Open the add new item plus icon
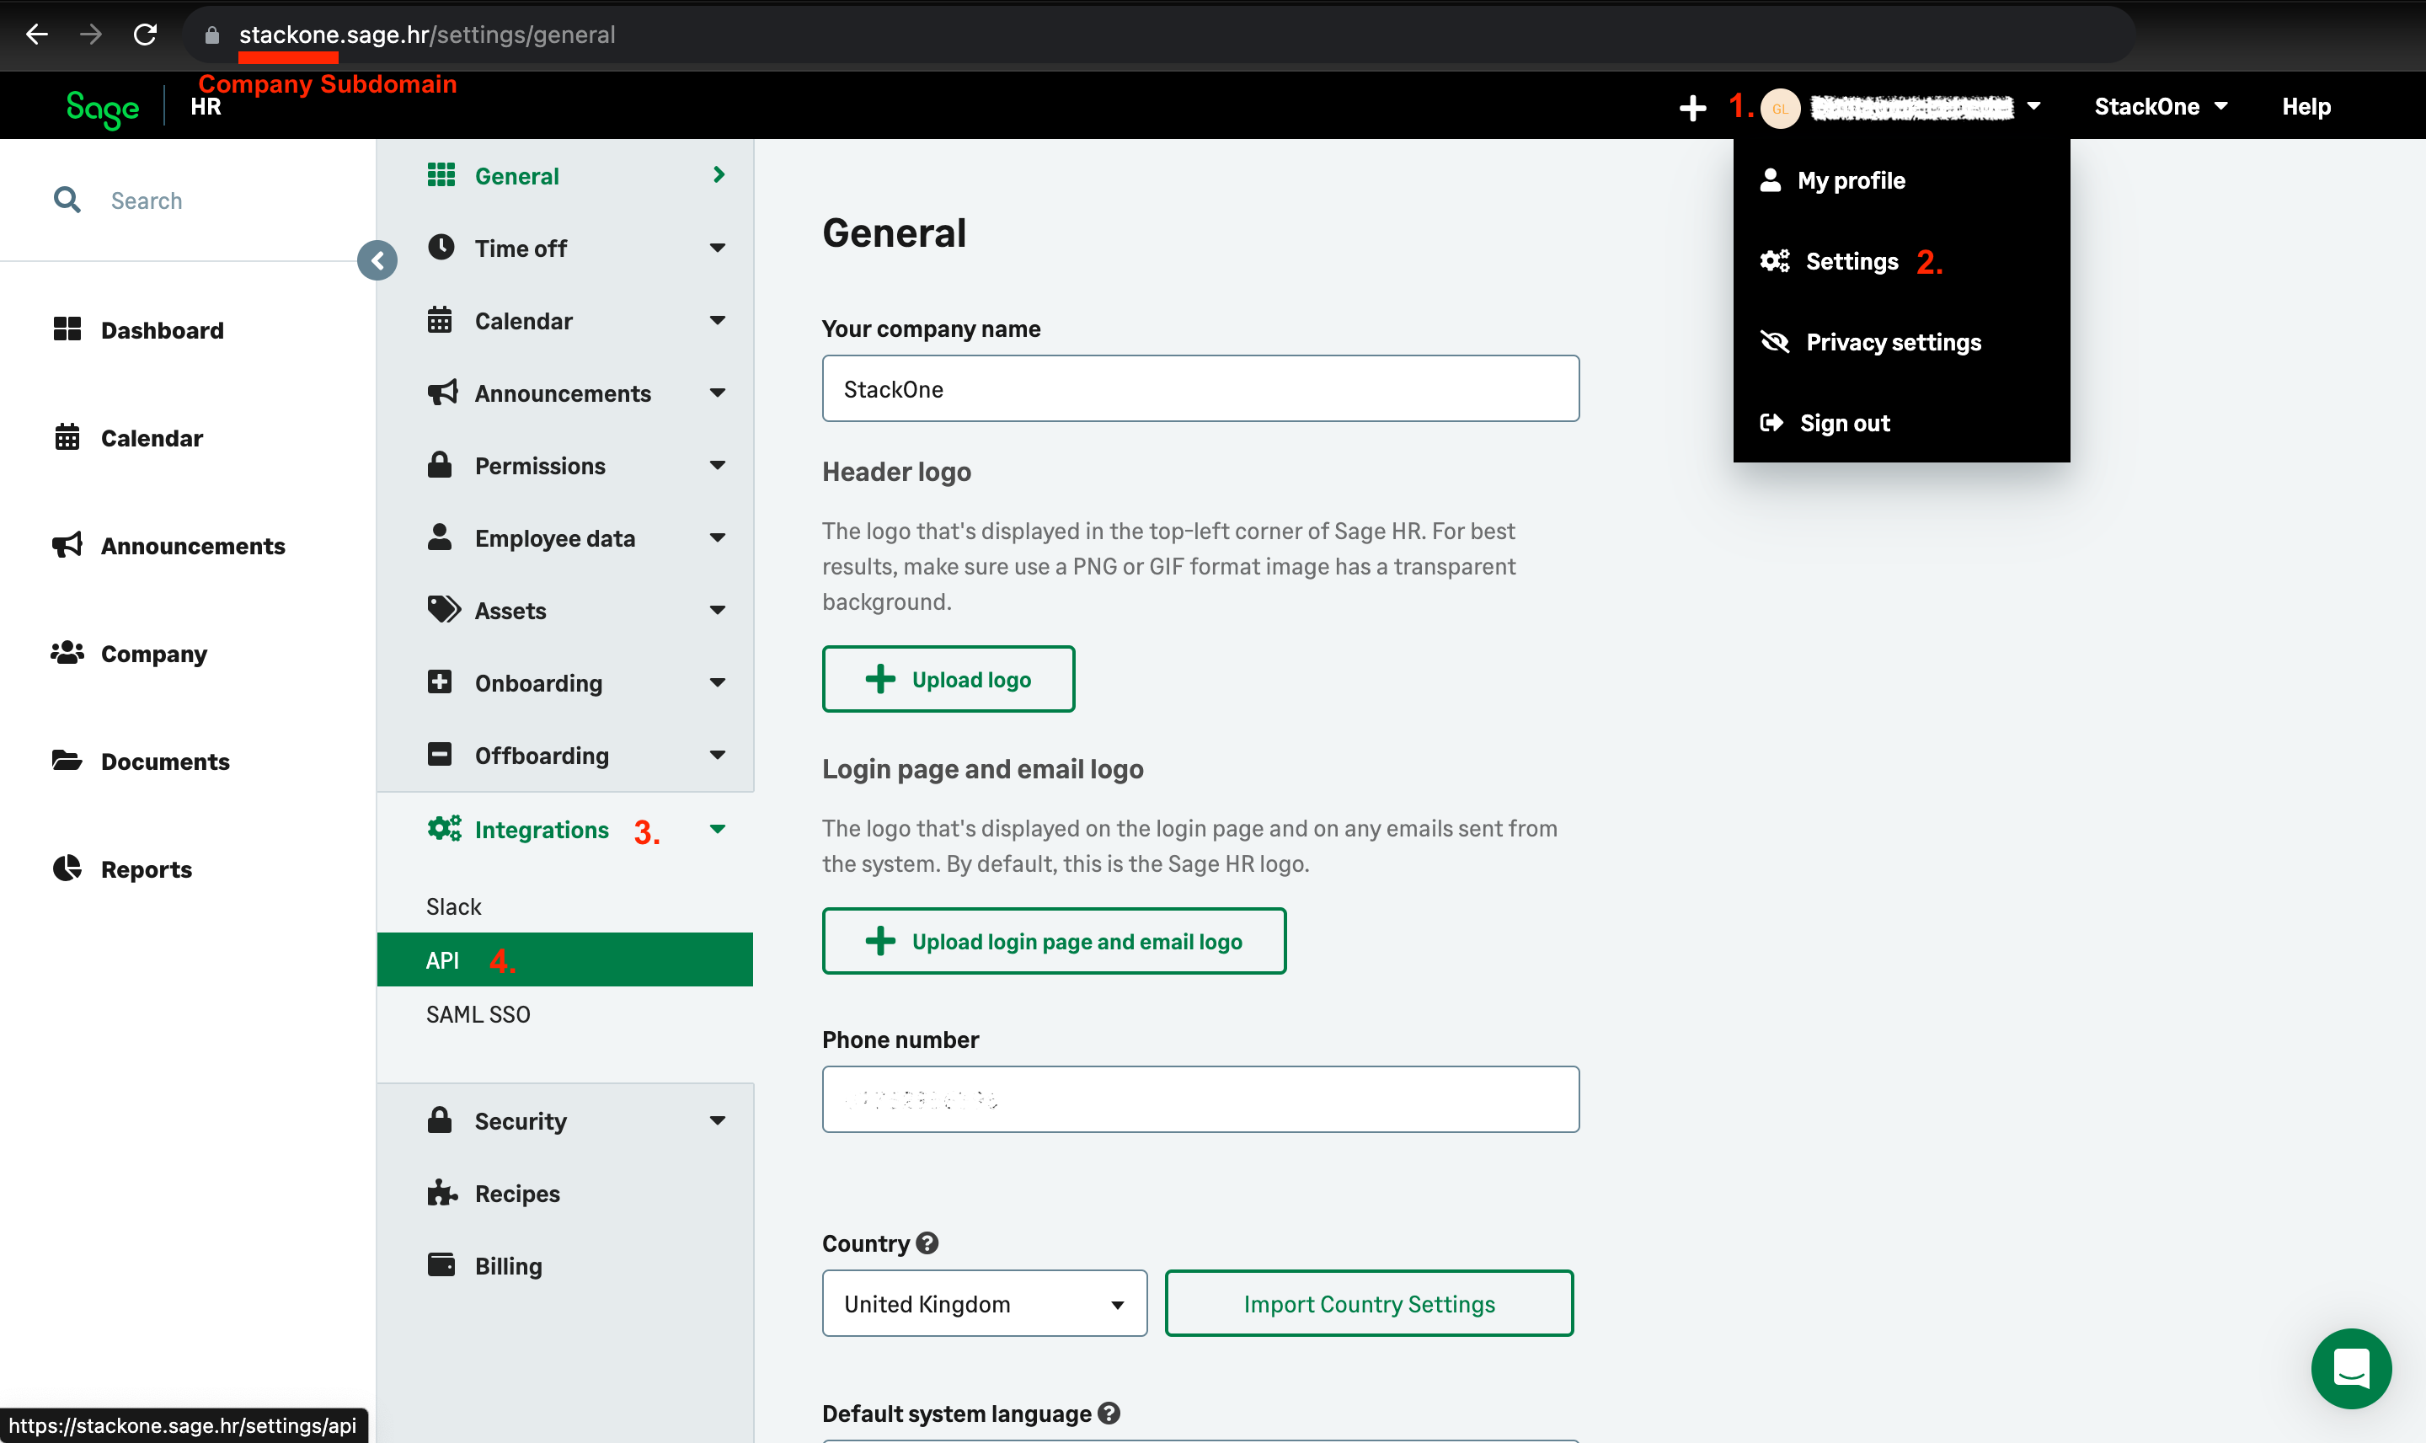This screenshot has height=1443, width=2426. 1694,107
